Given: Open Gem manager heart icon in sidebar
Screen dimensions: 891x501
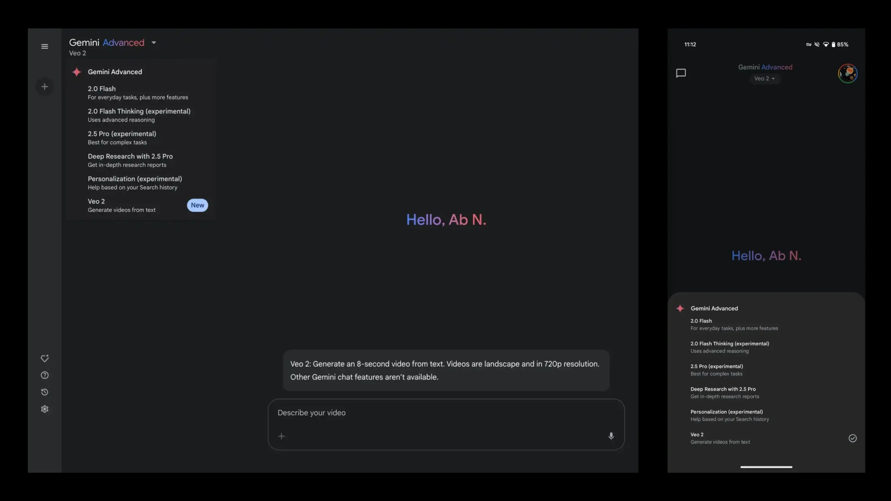Looking at the screenshot, I should (x=45, y=358).
